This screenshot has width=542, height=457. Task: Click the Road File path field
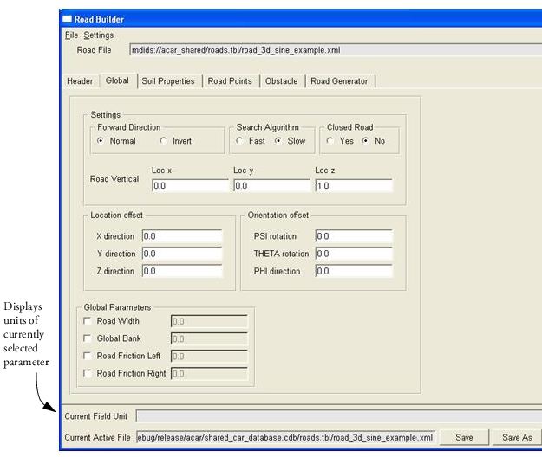336,50
